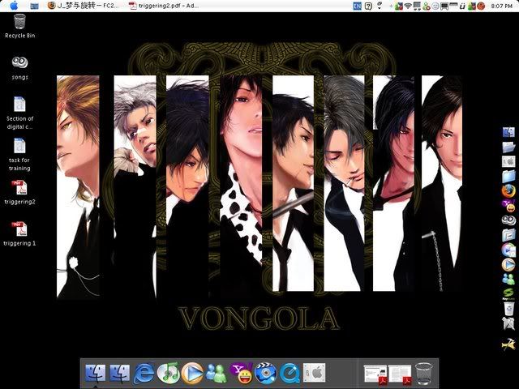
Task: Launch Internet Explorer from the bottom dock
Action: 144,373
